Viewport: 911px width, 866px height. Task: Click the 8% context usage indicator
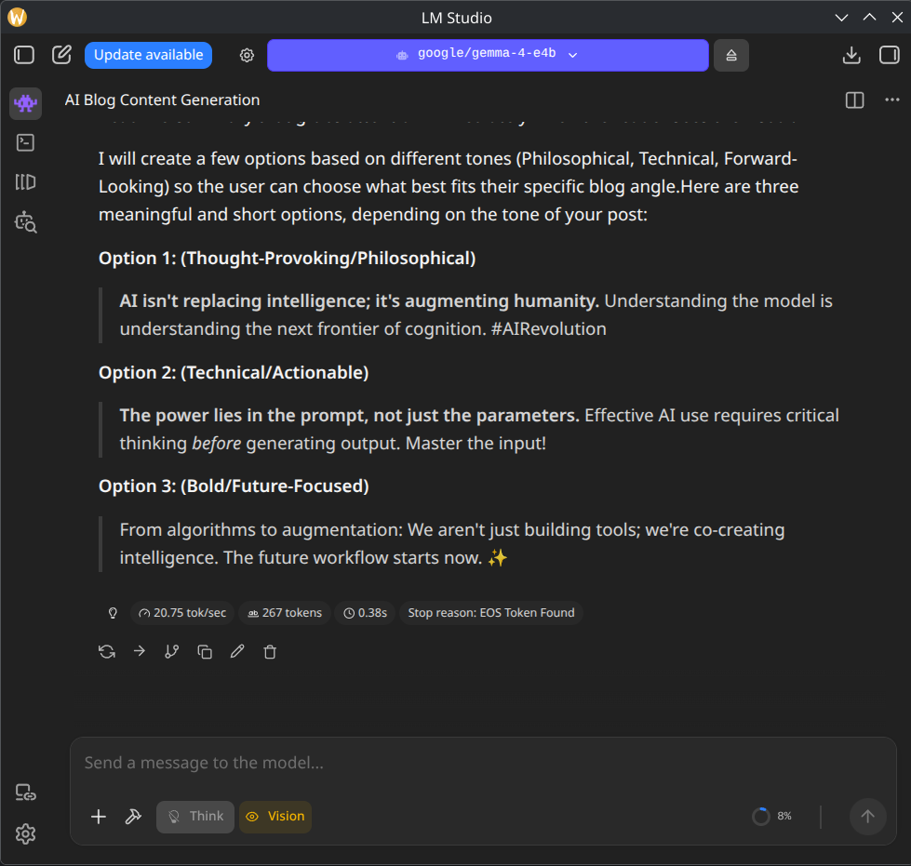point(771,817)
